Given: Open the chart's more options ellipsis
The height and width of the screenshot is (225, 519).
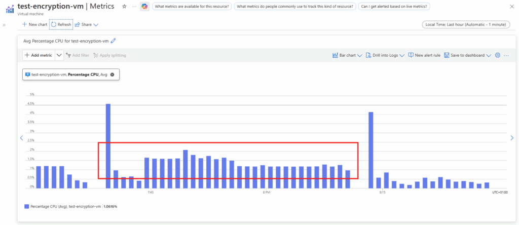Looking at the screenshot, I should [506, 55].
